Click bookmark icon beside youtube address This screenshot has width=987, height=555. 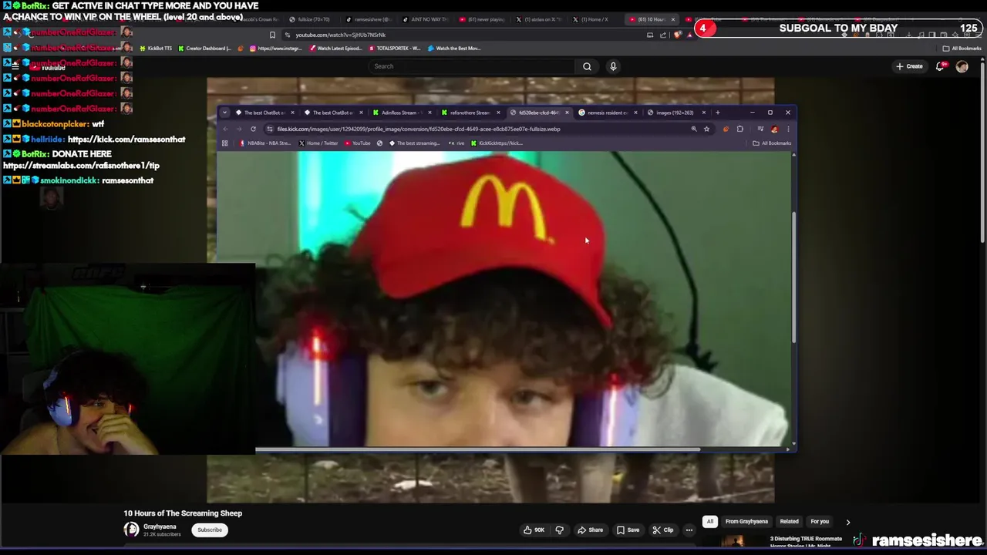(272, 35)
